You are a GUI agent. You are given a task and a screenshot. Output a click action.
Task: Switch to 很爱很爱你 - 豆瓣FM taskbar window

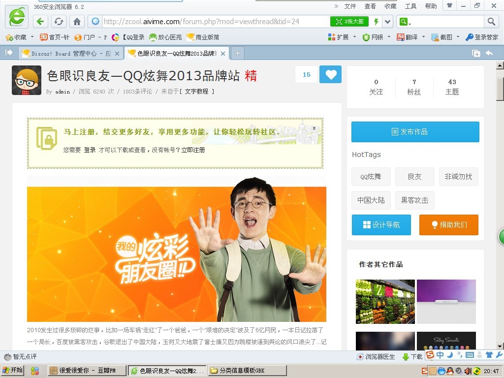tap(87, 371)
